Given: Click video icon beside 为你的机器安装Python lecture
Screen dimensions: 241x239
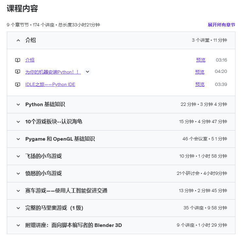Looking at the screenshot, I should [x=18, y=72].
